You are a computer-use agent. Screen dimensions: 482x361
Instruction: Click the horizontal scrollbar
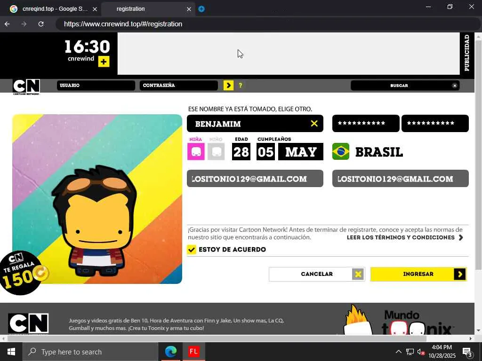[x=217, y=338]
